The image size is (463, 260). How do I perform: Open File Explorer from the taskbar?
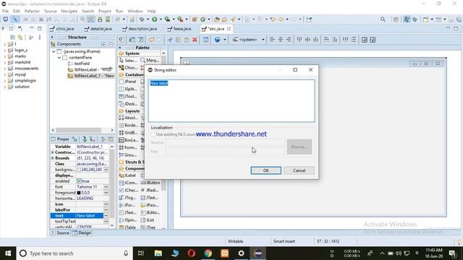pyautogui.click(x=158, y=253)
